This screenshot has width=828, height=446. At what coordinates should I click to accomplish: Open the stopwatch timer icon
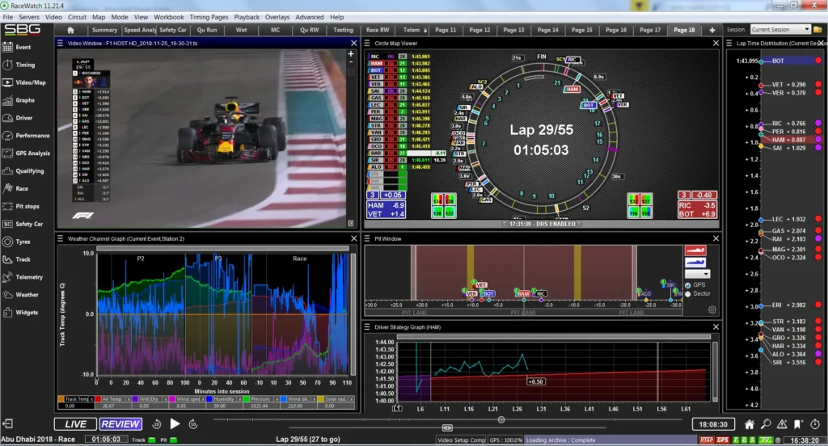click(x=815, y=424)
